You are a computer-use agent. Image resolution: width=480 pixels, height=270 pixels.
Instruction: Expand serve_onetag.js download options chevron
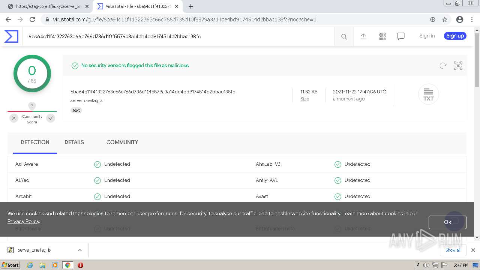click(79, 250)
